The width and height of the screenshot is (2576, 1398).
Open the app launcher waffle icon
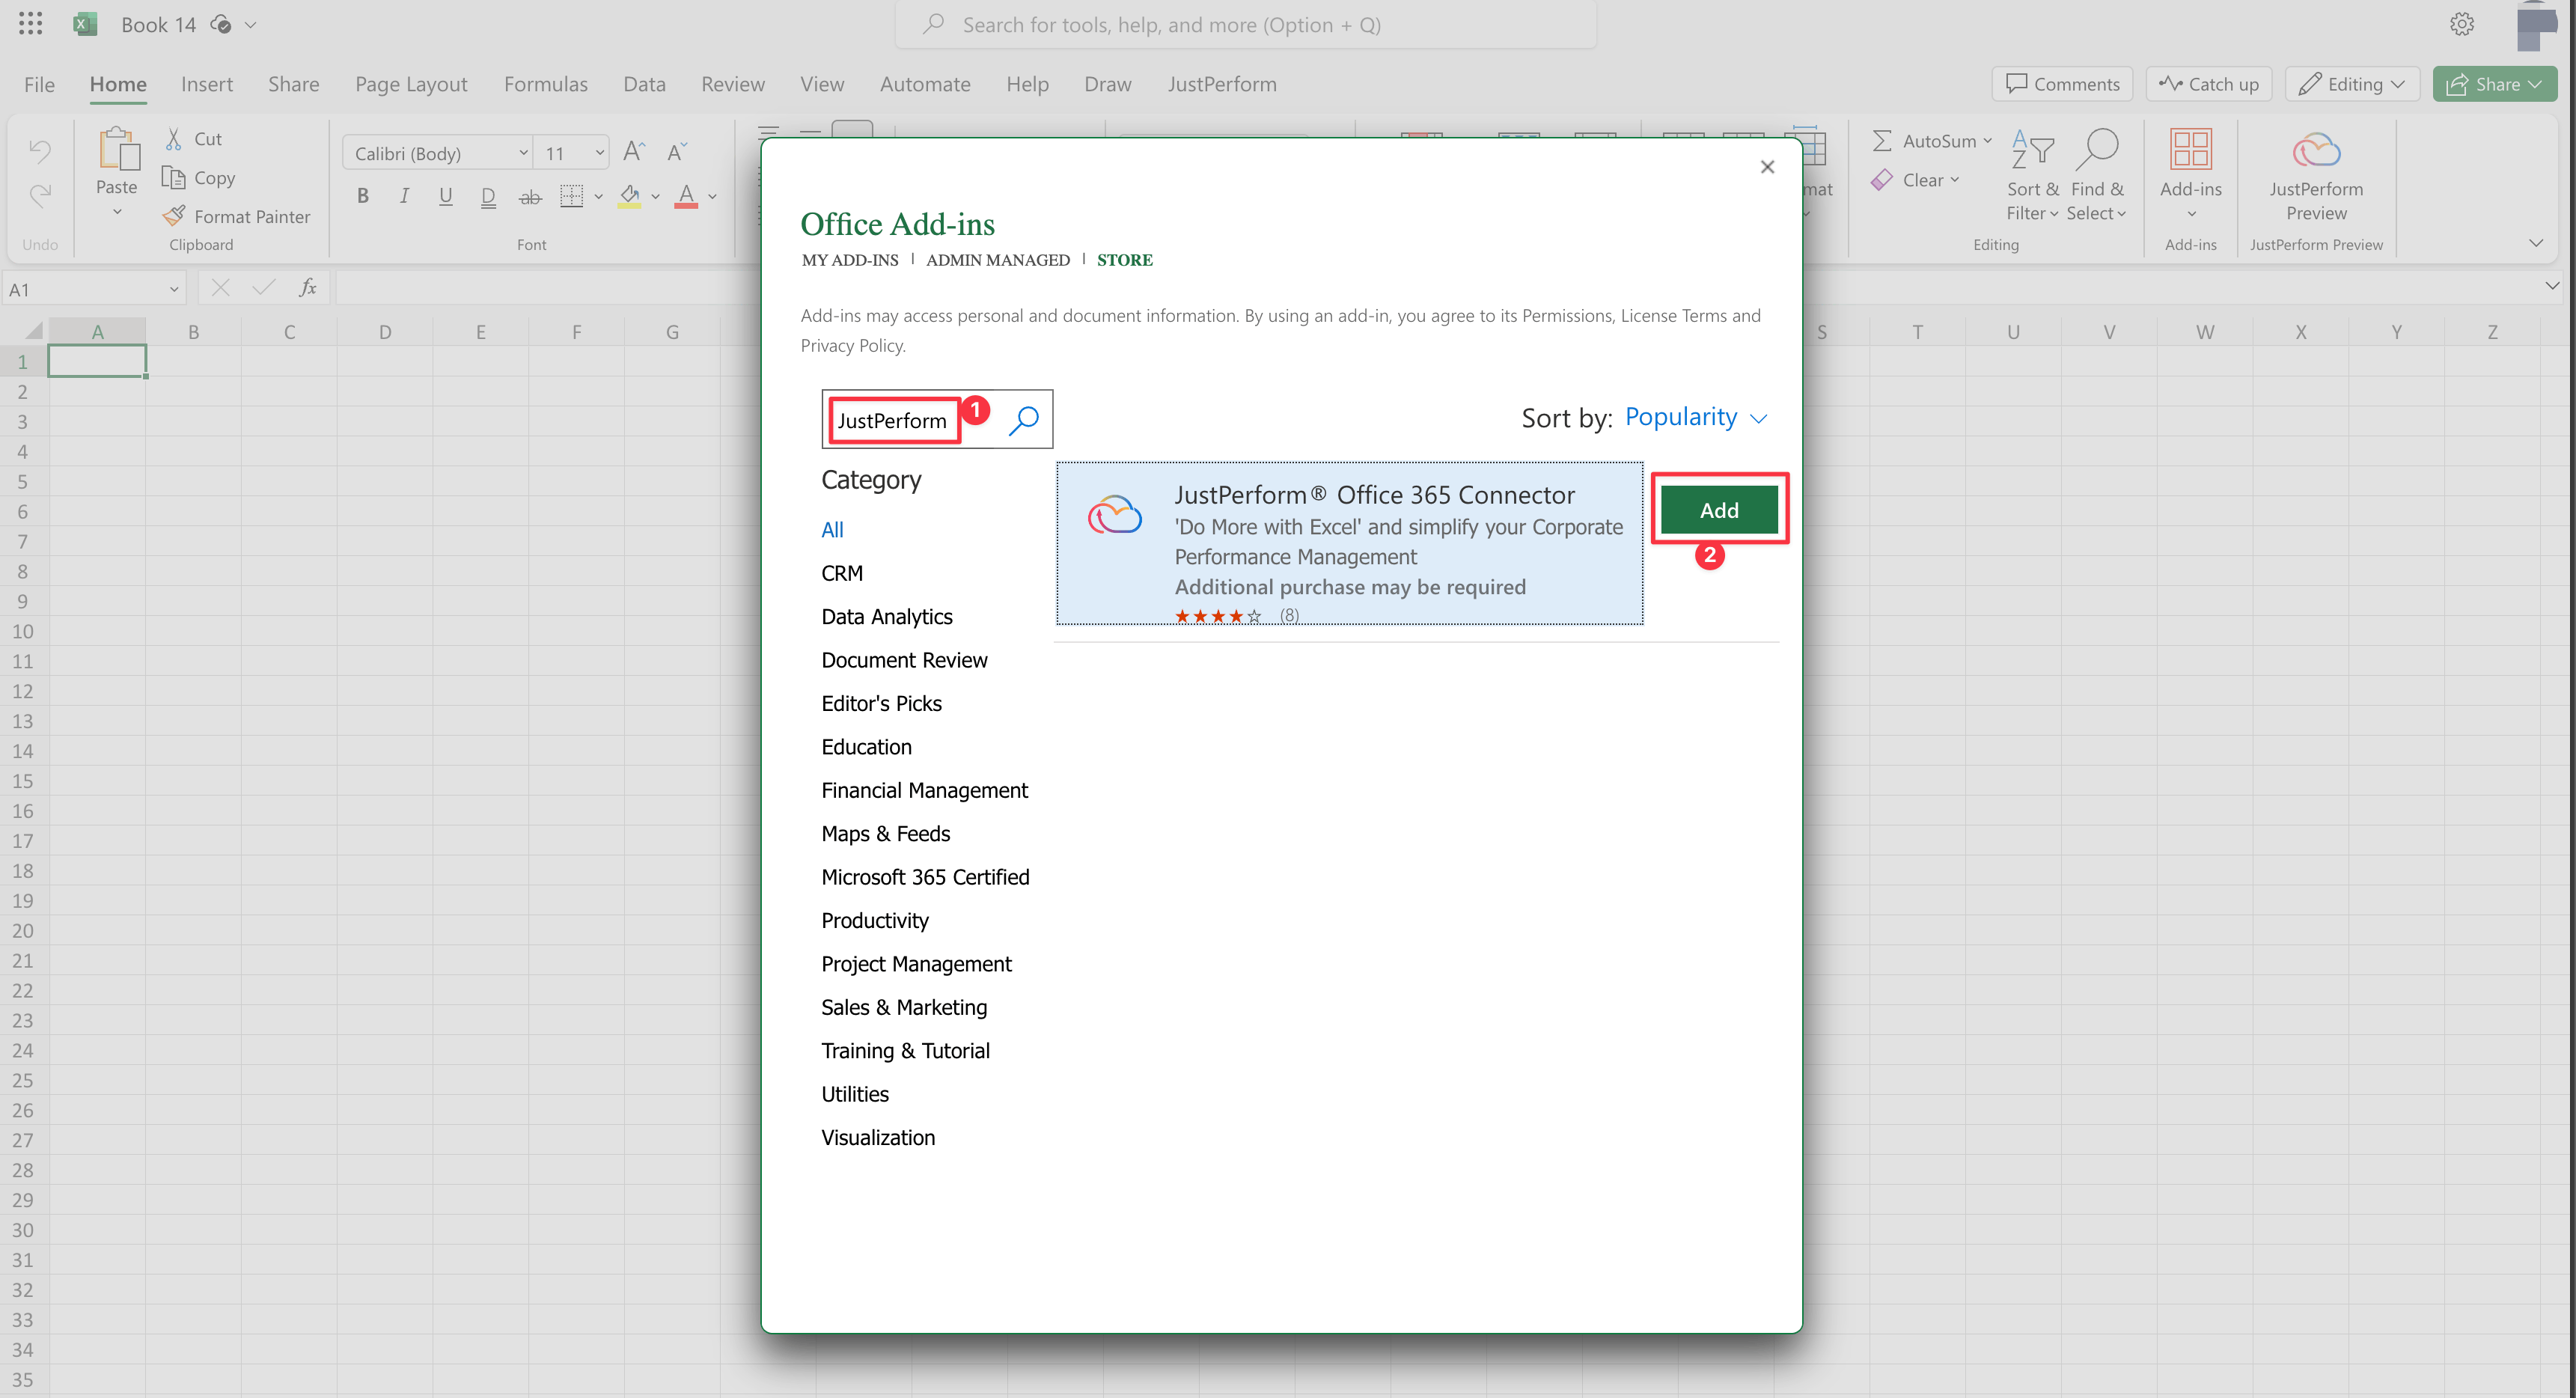pos(30,24)
